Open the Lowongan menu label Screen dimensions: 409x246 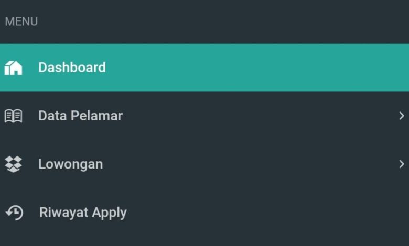71,164
